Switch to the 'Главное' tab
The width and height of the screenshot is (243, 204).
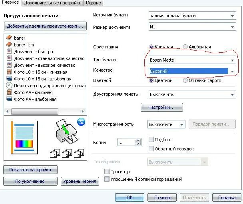10,2
